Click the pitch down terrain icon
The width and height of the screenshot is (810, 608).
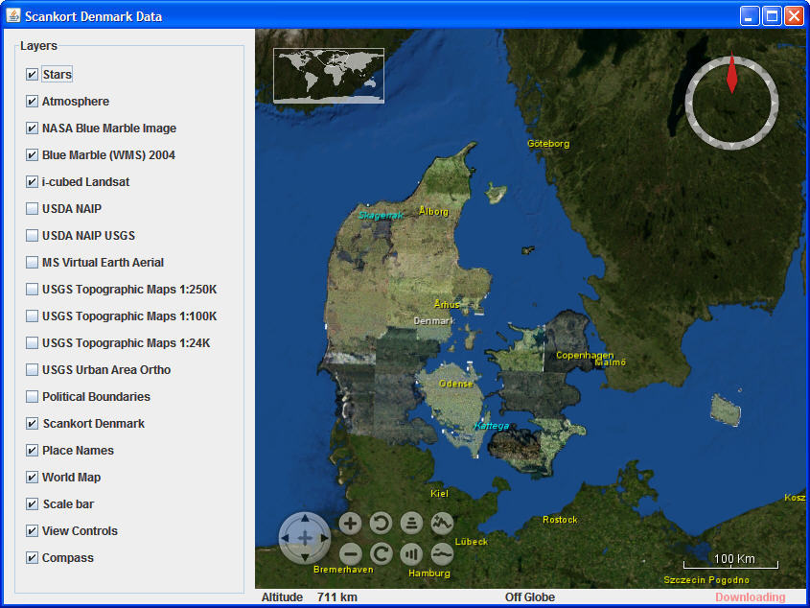(x=442, y=554)
